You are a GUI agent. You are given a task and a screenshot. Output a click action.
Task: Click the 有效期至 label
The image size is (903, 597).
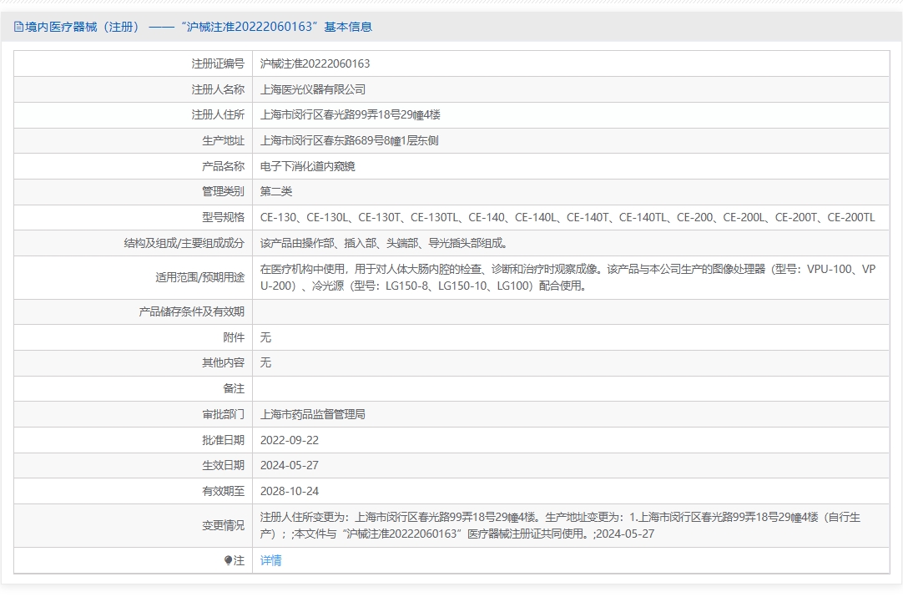tap(223, 491)
